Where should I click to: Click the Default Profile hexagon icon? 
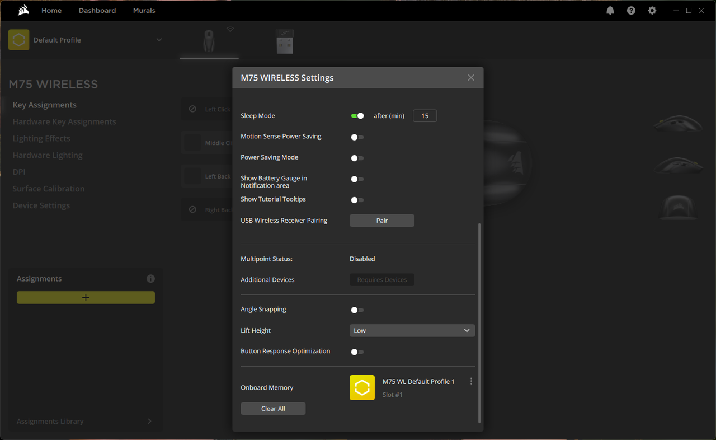(x=18, y=40)
